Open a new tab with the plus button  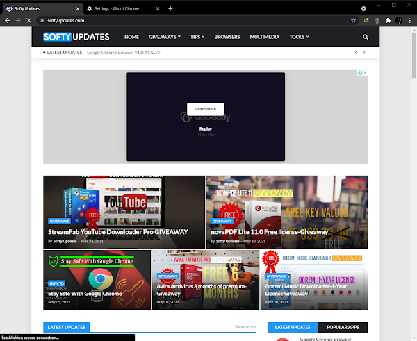point(170,9)
